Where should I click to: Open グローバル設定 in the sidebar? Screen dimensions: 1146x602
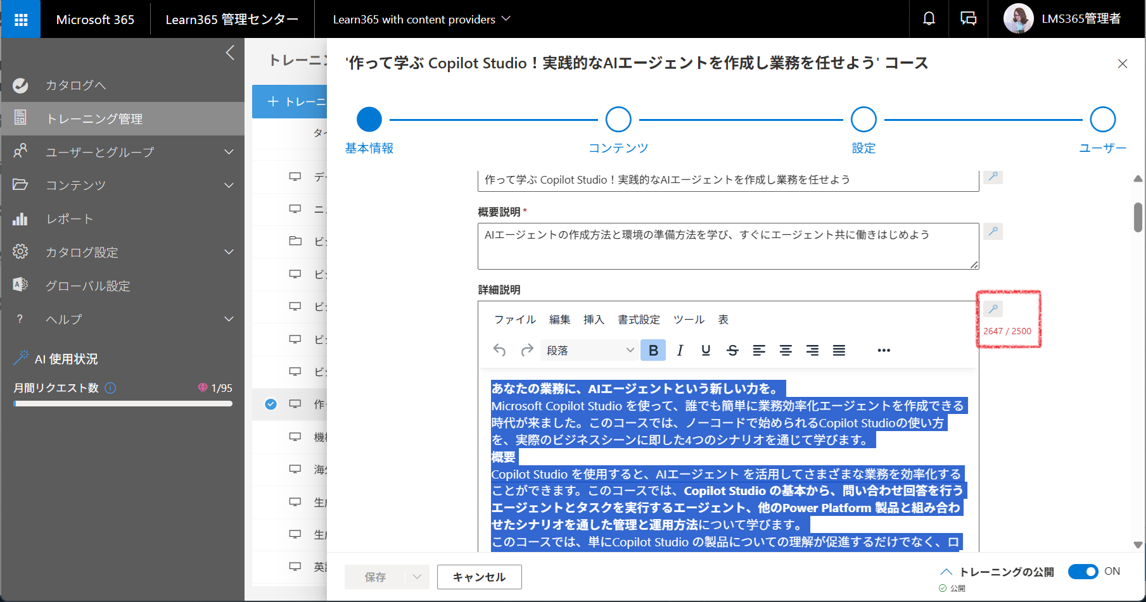click(x=122, y=285)
